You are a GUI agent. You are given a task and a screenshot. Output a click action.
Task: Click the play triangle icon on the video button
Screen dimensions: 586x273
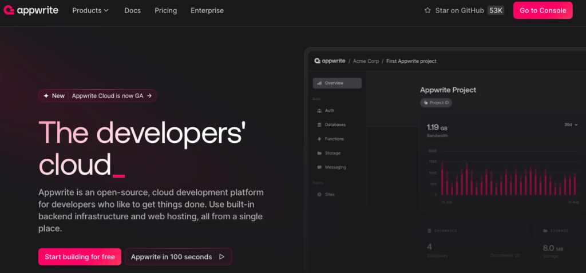point(221,256)
